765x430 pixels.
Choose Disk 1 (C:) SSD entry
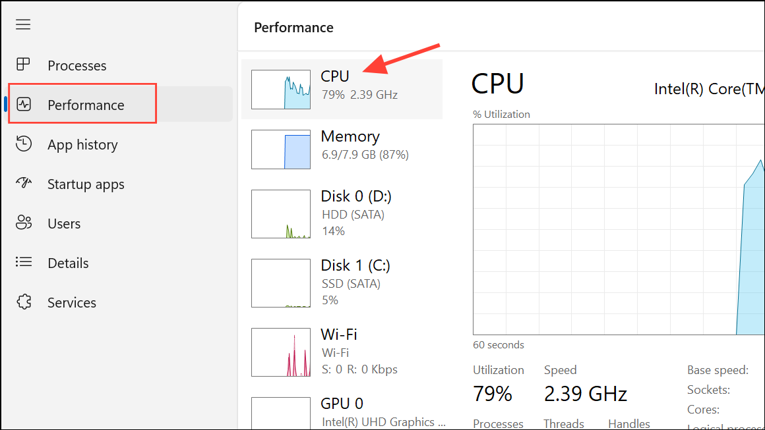click(342, 283)
